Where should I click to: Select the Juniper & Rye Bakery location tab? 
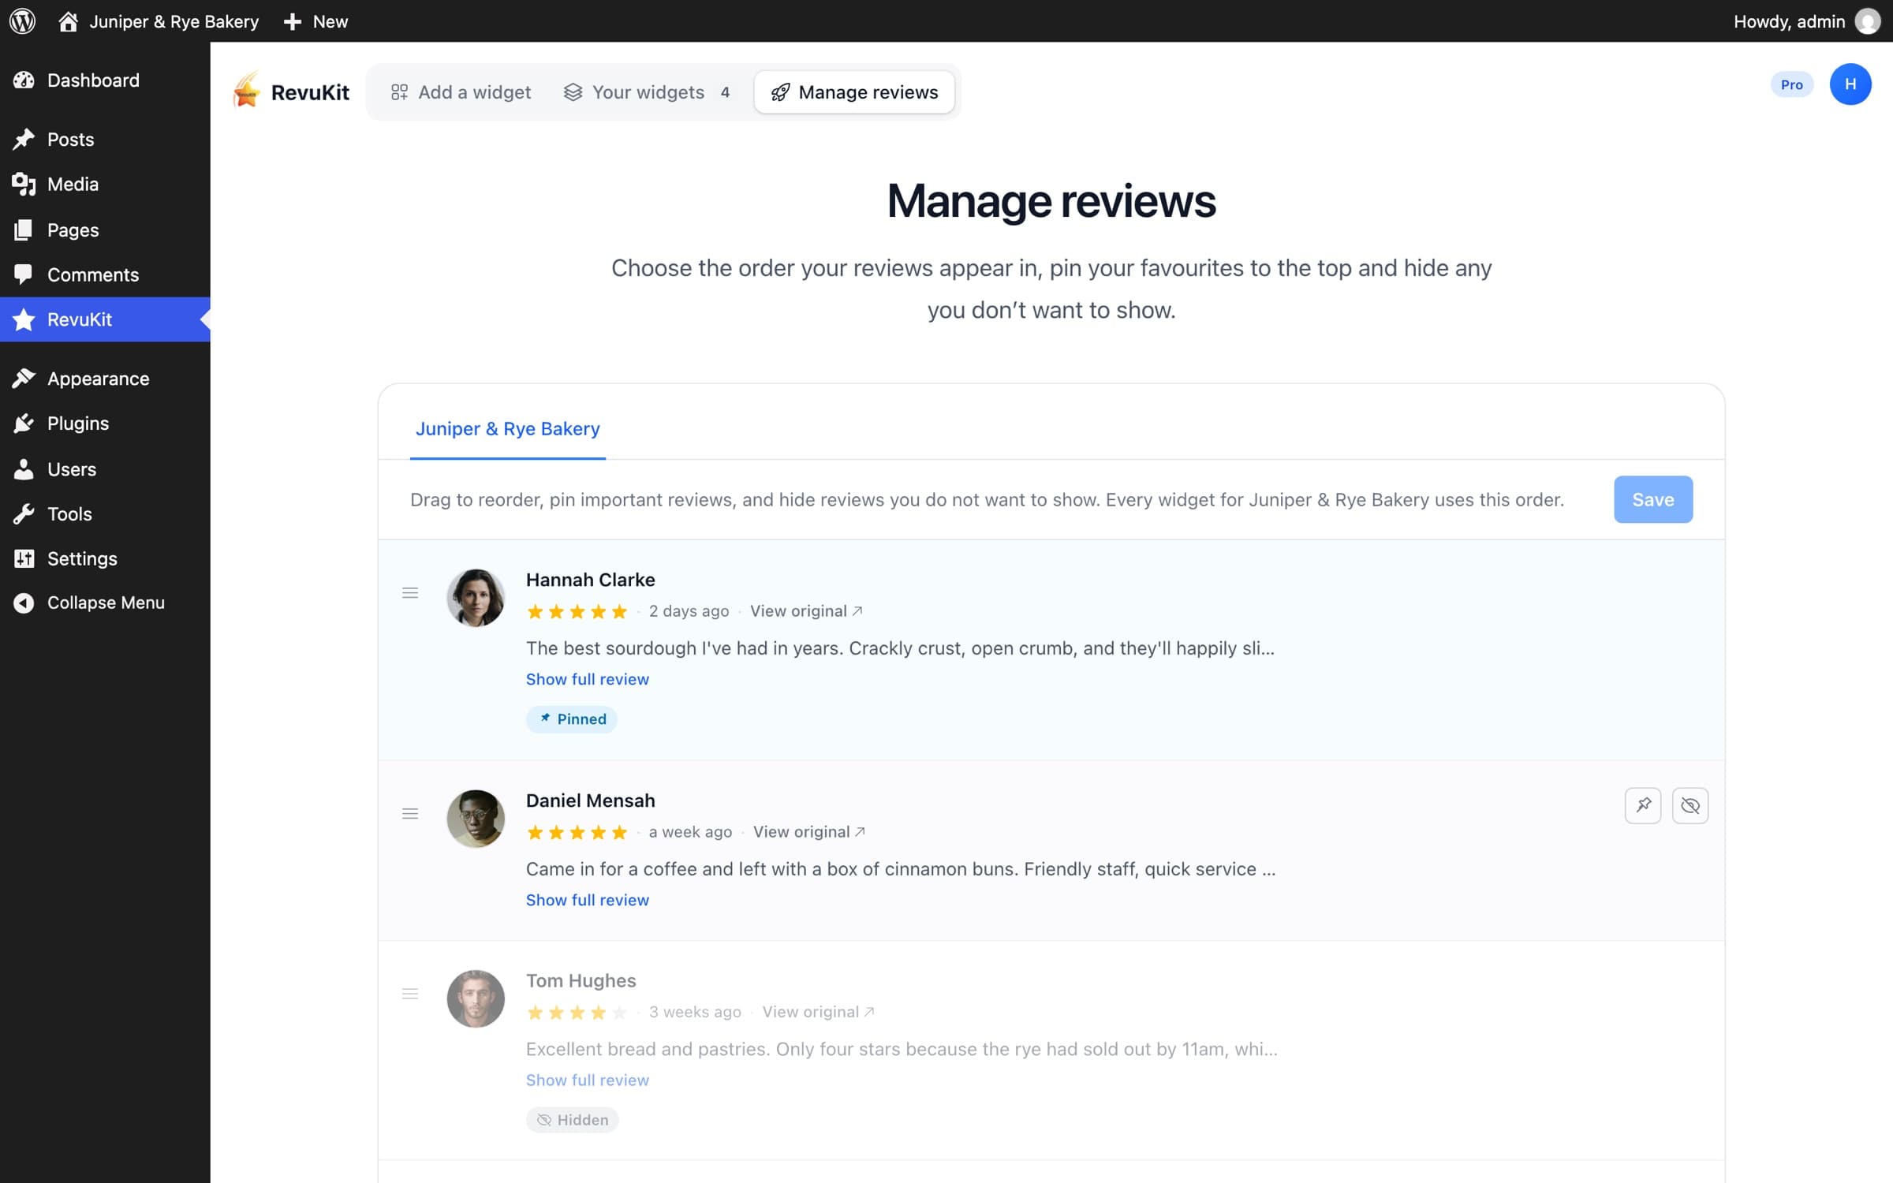[508, 429]
